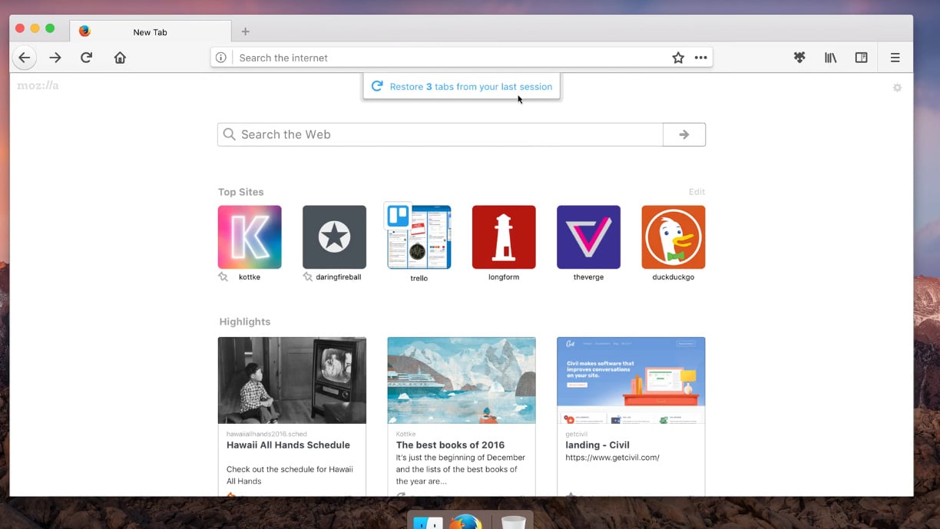Click the Top Sites heading
The width and height of the screenshot is (940, 529).
pos(241,192)
